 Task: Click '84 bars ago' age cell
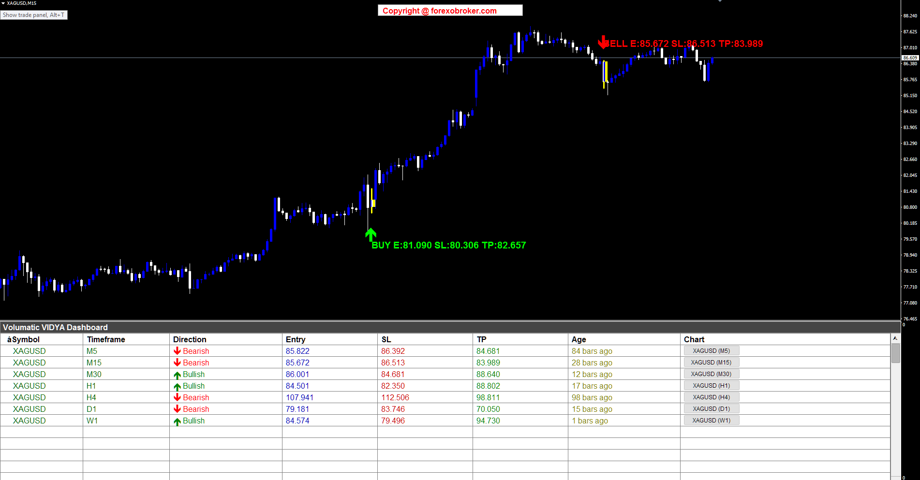point(592,351)
